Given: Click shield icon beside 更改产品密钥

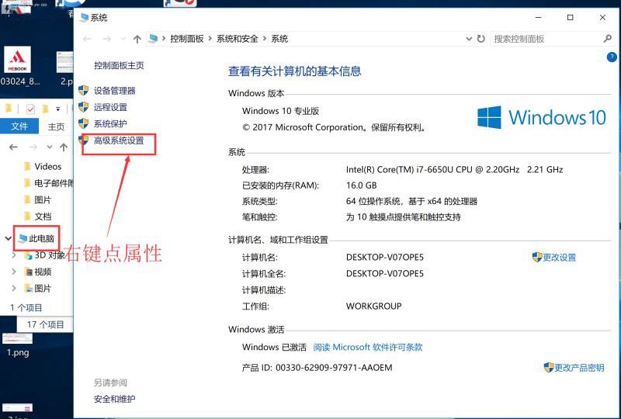Looking at the screenshot, I should pyautogui.click(x=549, y=368).
